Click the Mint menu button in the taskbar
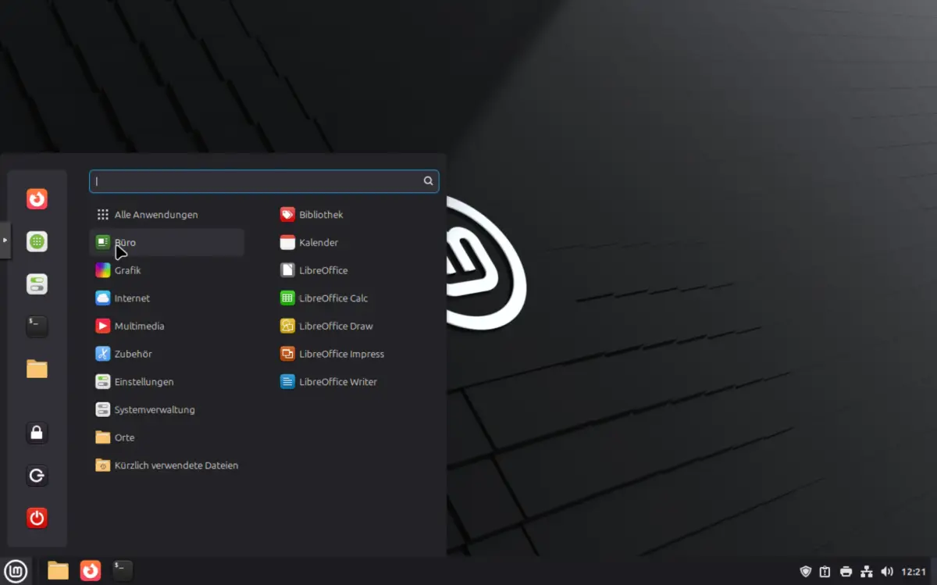This screenshot has height=585, width=937. pos(16,570)
